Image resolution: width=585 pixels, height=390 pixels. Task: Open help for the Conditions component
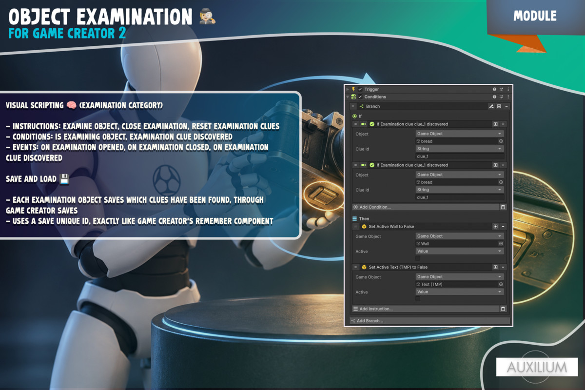point(494,97)
